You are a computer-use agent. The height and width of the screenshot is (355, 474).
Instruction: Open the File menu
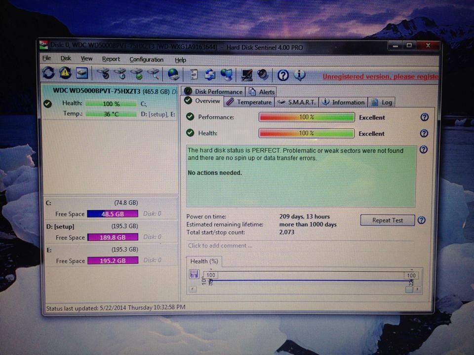[46, 58]
